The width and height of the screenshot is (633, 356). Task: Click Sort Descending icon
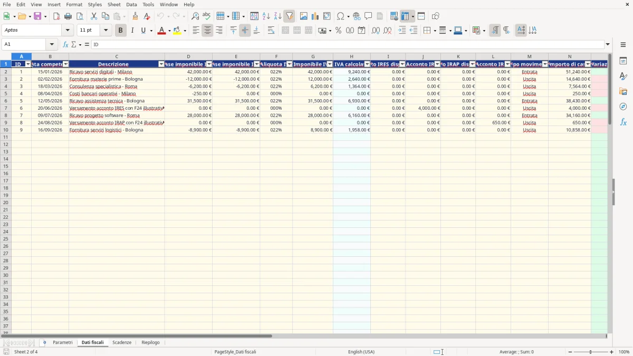click(x=278, y=16)
